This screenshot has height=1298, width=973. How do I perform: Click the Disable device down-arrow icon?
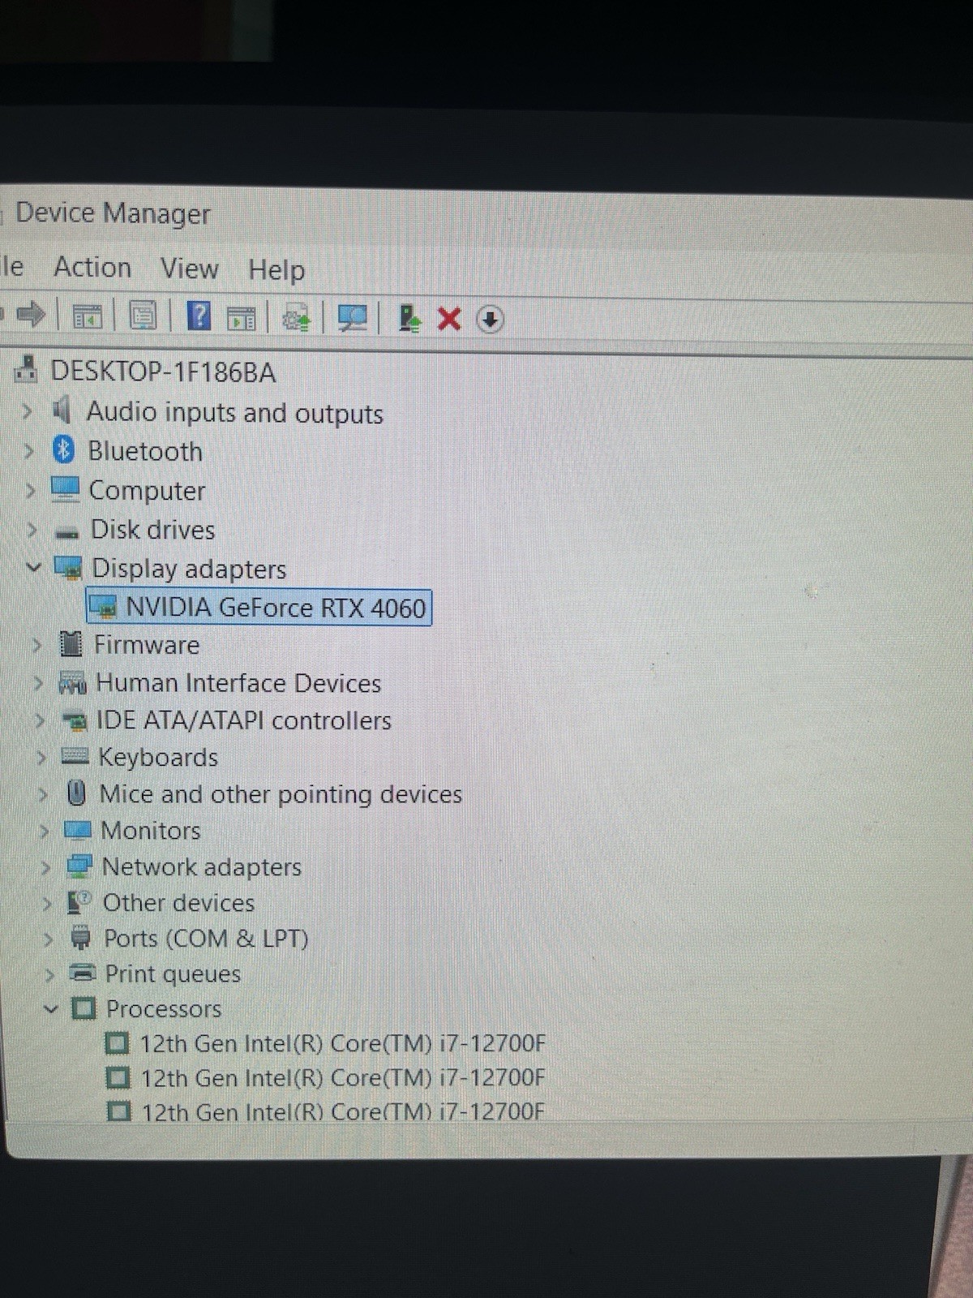tap(489, 320)
